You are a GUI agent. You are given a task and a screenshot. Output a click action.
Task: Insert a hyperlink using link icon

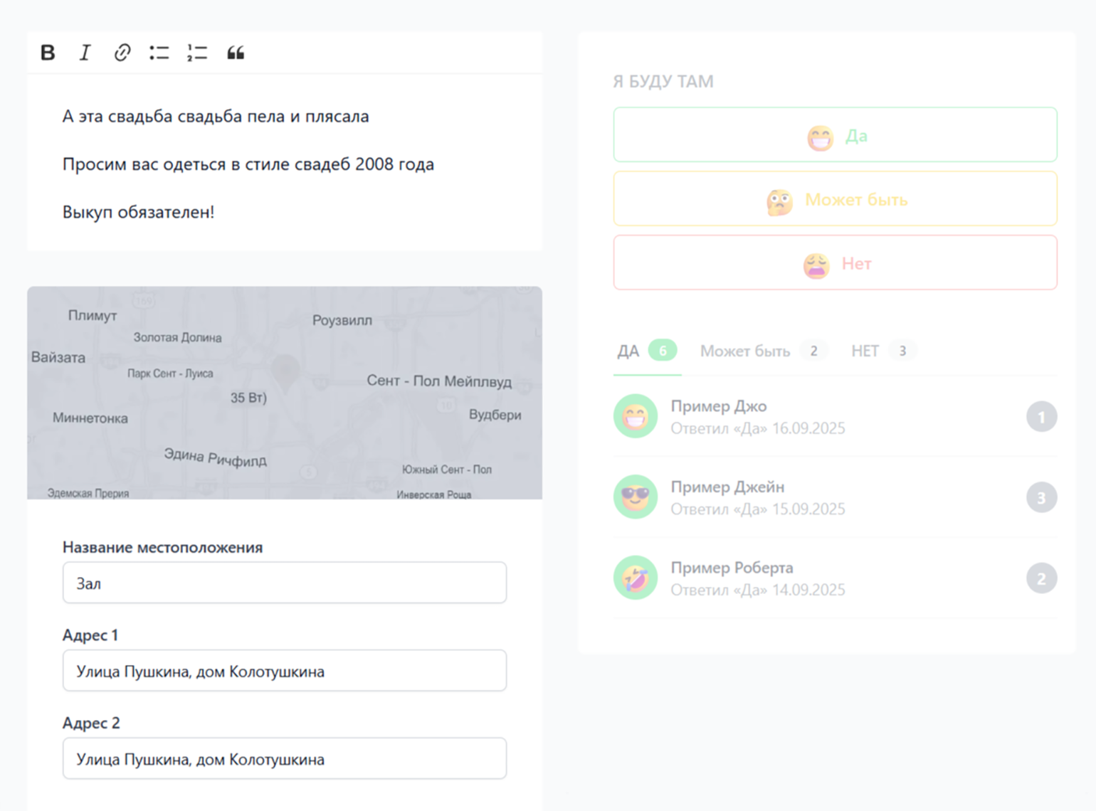tap(122, 53)
